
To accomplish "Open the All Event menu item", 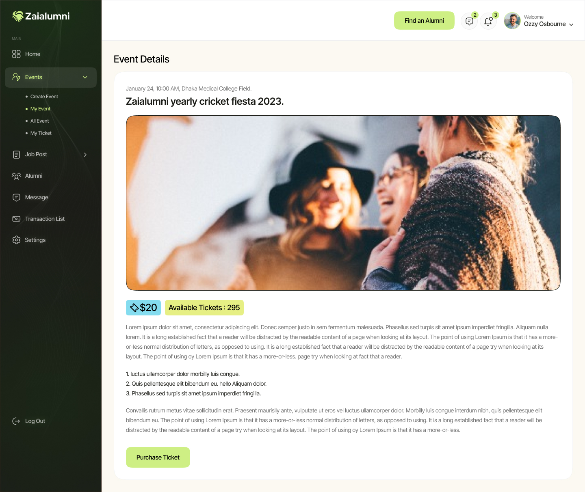I will [39, 121].
